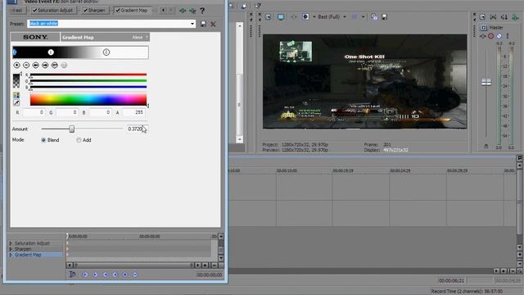The width and height of the screenshot is (524, 295).
Task: Open the preview quality Best (Full) dropdown
Action: 345,16
